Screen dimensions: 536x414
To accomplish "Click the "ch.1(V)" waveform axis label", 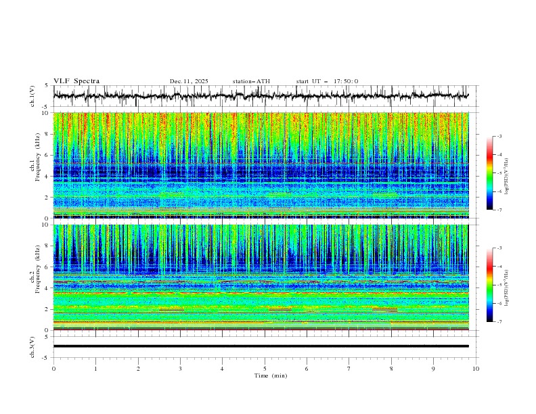I will click(x=32, y=96).
